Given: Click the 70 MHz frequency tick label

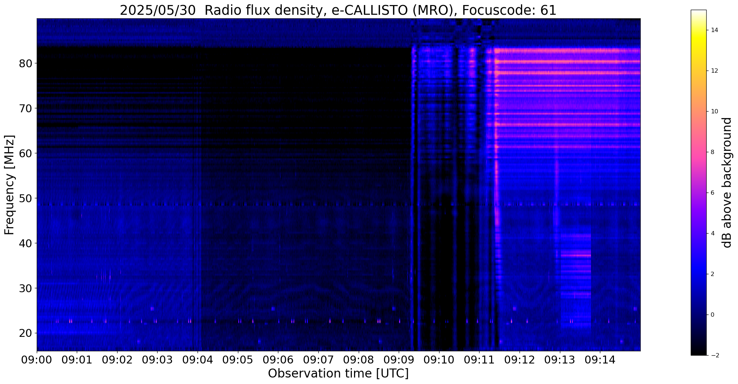Looking at the screenshot, I should tap(26, 108).
